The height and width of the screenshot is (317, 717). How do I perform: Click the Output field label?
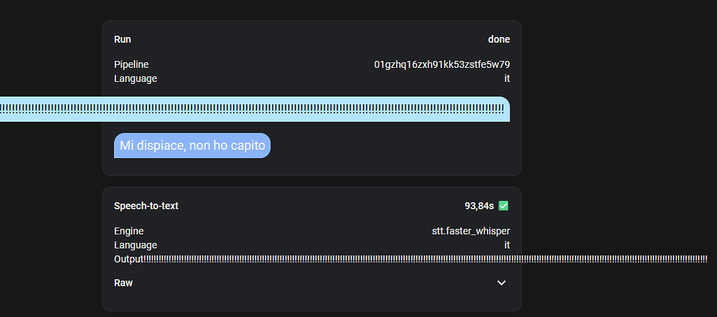point(129,259)
